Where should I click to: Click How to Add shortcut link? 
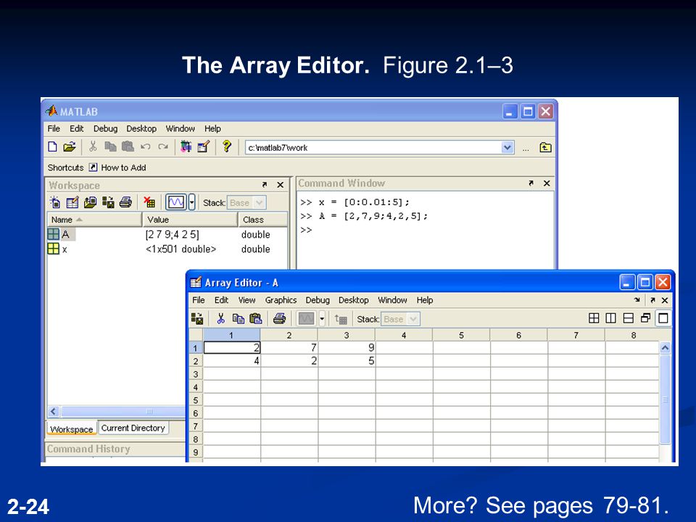point(123,167)
